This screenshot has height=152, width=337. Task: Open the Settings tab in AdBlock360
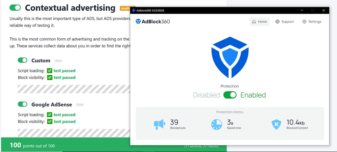312,22
